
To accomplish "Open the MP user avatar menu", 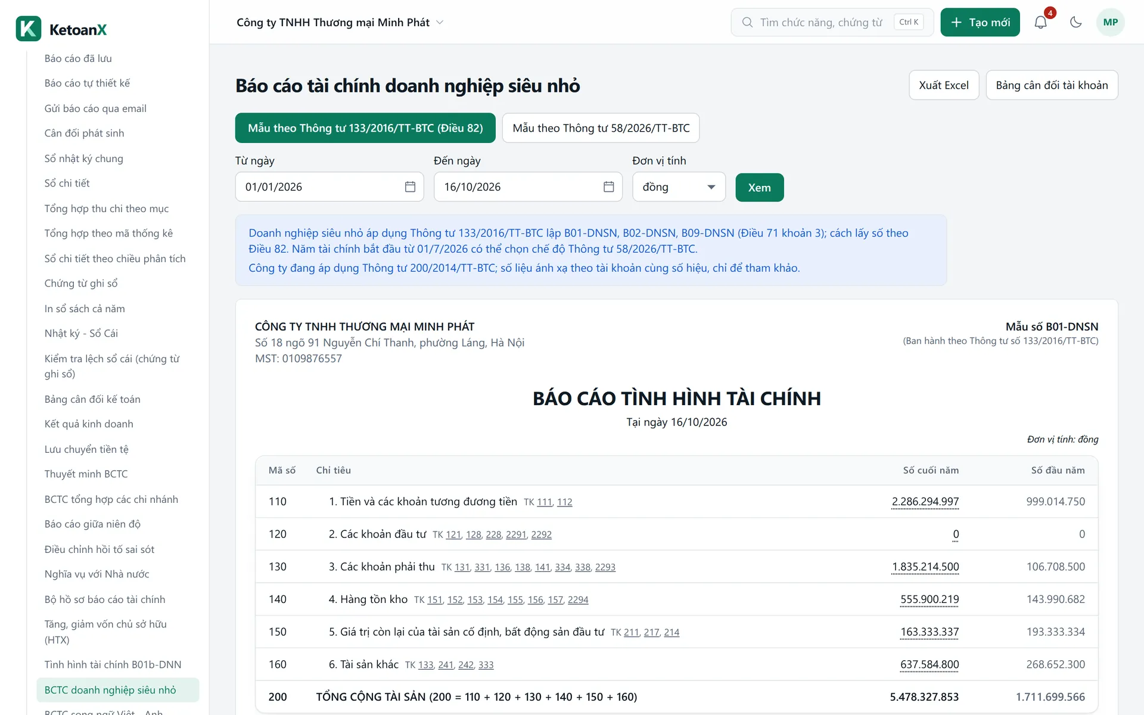I will coord(1110,22).
